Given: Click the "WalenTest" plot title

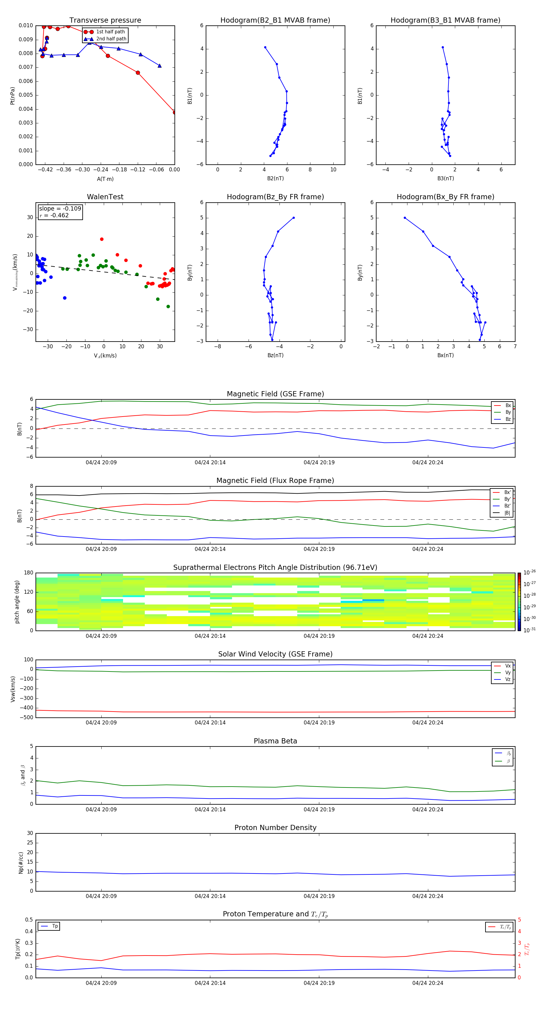Looking at the screenshot, I should pos(105,197).
